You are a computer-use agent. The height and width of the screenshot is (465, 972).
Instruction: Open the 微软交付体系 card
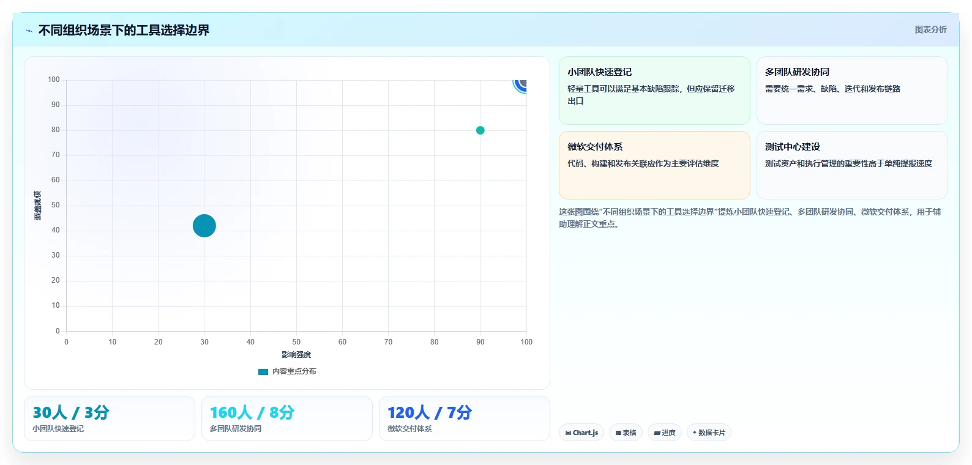tap(654, 165)
